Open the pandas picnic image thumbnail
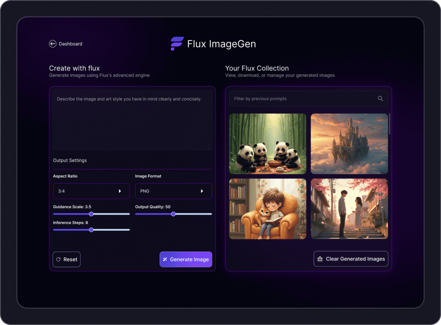Image resolution: width=441 pixels, height=325 pixels. pos(267,144)
